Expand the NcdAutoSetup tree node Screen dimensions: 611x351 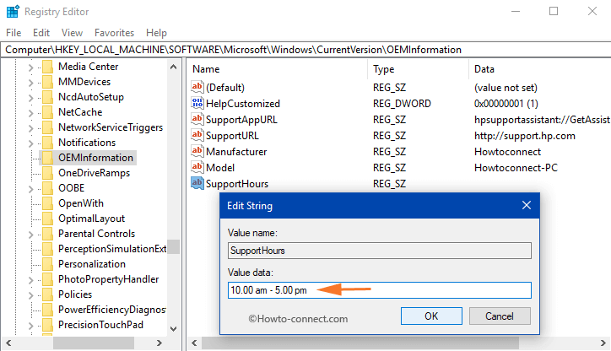30,98
